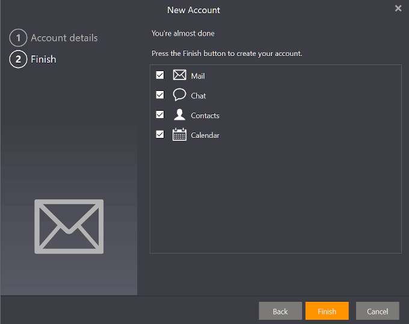Toggle the Contacts checkbox
The width and height of the screenshot is (409, 324).
[x=160, y=114]
